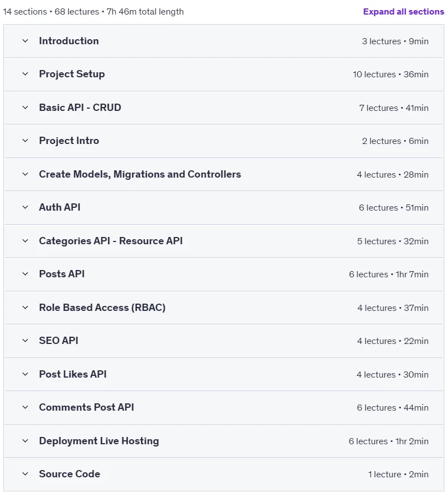Open the Comments Post API heading
This screenshot has width=446, height=493.
[86, 407]
